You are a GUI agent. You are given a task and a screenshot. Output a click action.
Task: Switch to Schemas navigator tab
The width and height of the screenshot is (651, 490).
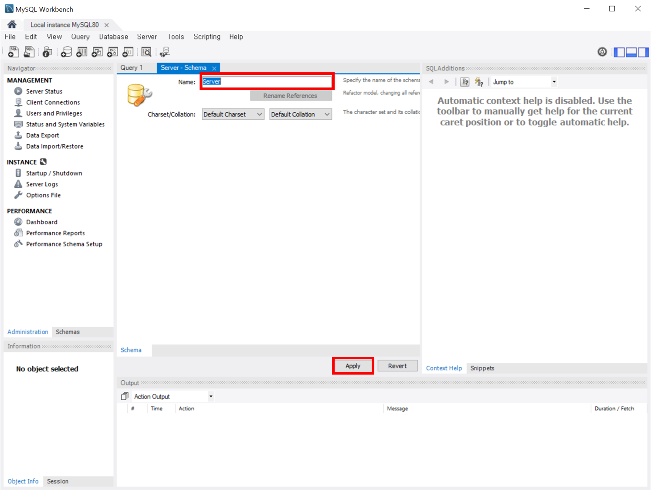[x=68, y=332]
